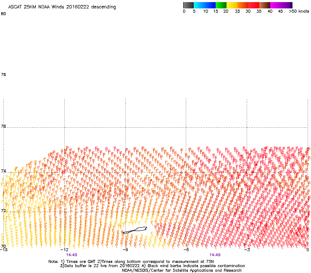Select the cyan-blue segment of the color bar

pos(205,5)
